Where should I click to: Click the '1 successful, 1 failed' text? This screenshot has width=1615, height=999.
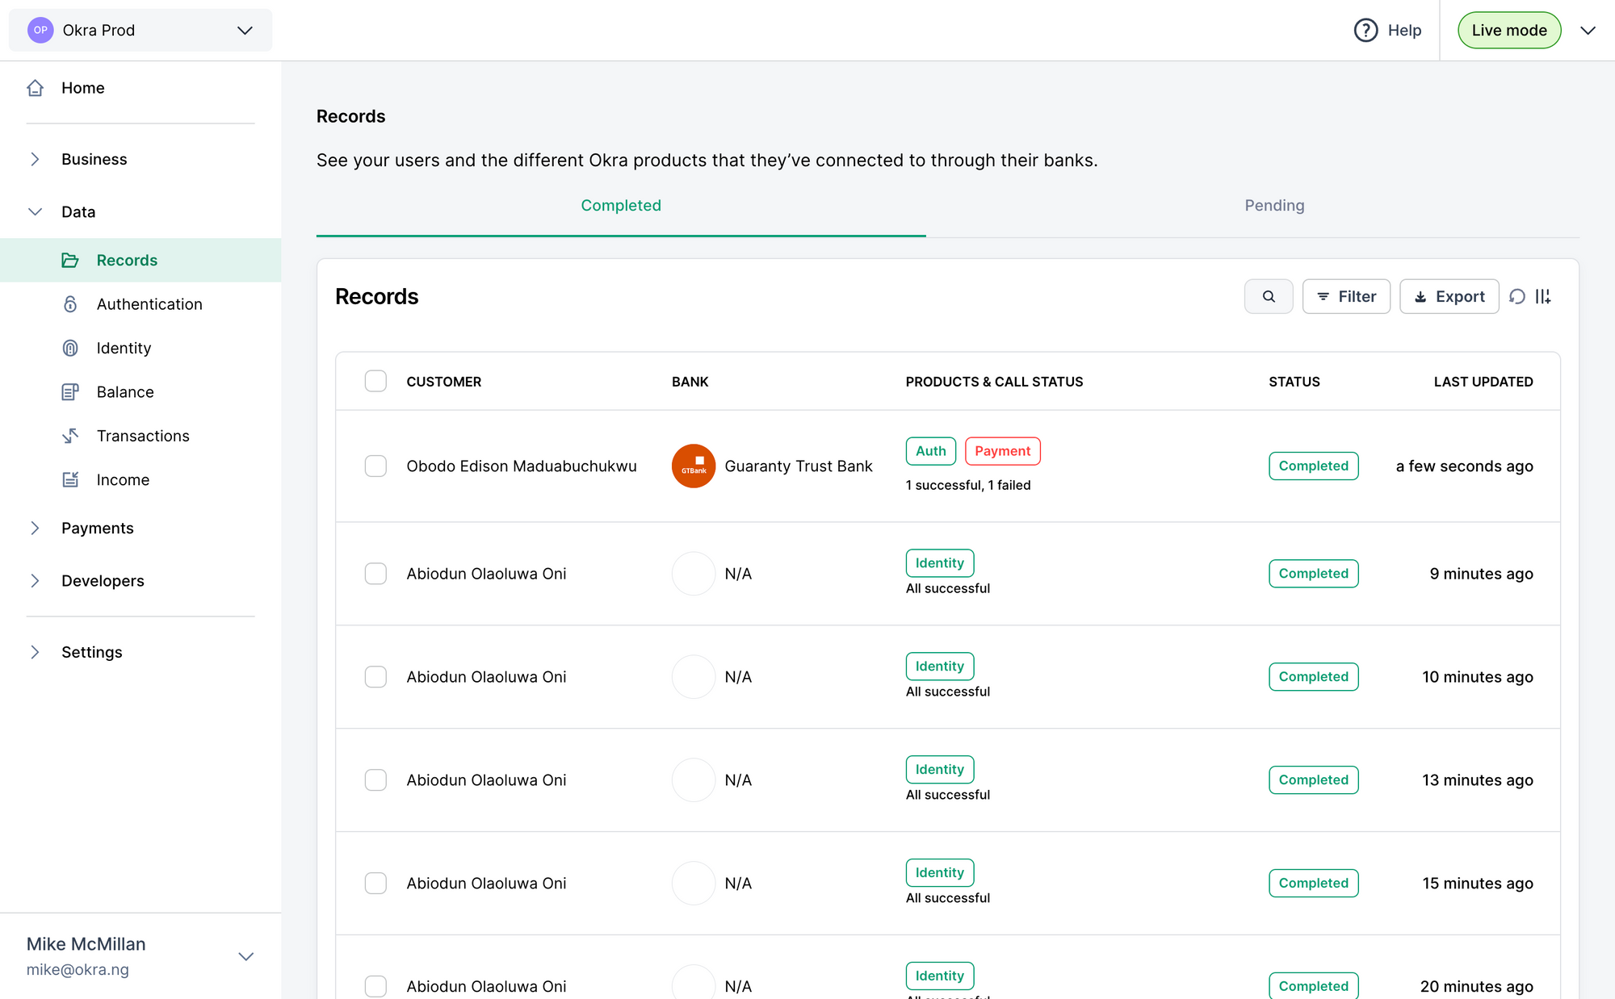click(968, 485)
